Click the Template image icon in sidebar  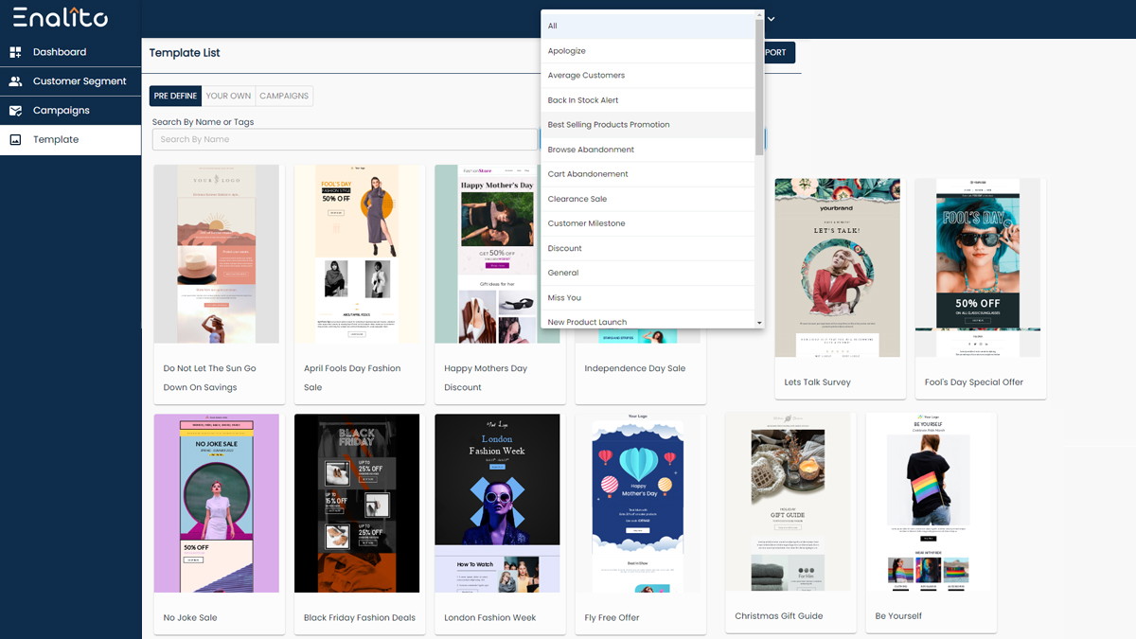tap(15, 139)
